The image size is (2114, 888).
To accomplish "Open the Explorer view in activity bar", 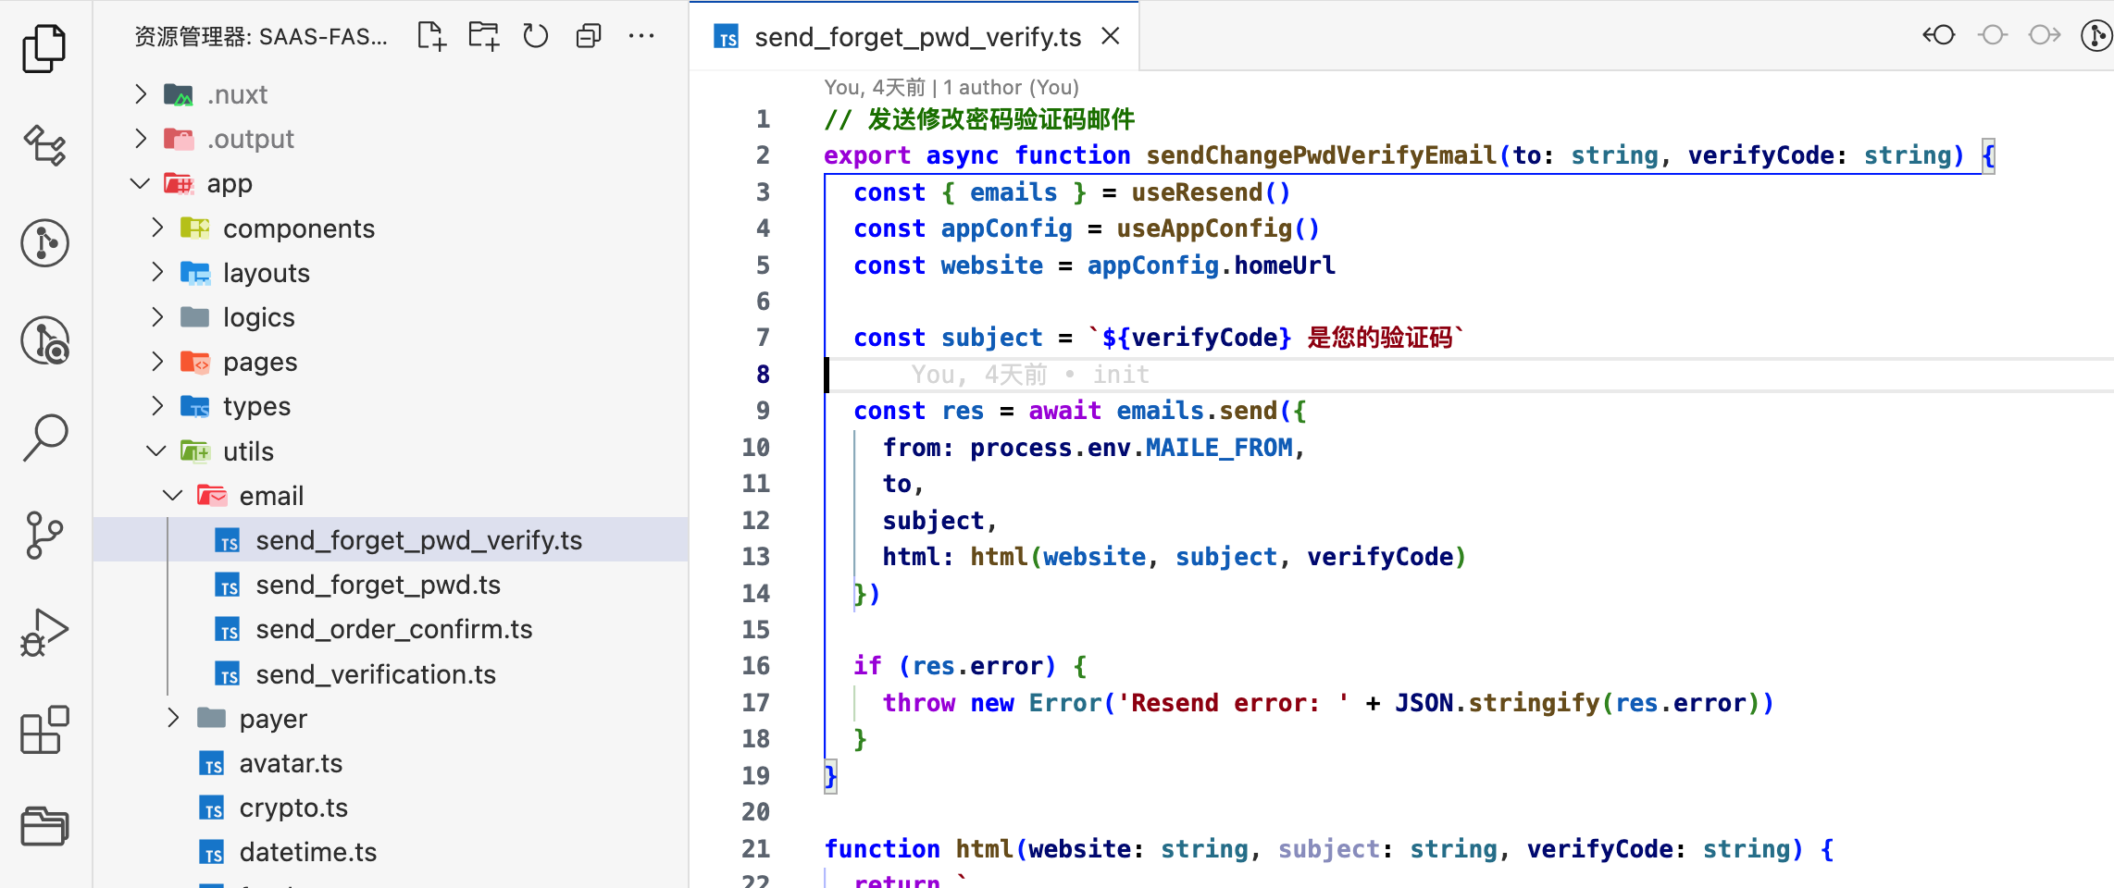I will click(44, 48).
